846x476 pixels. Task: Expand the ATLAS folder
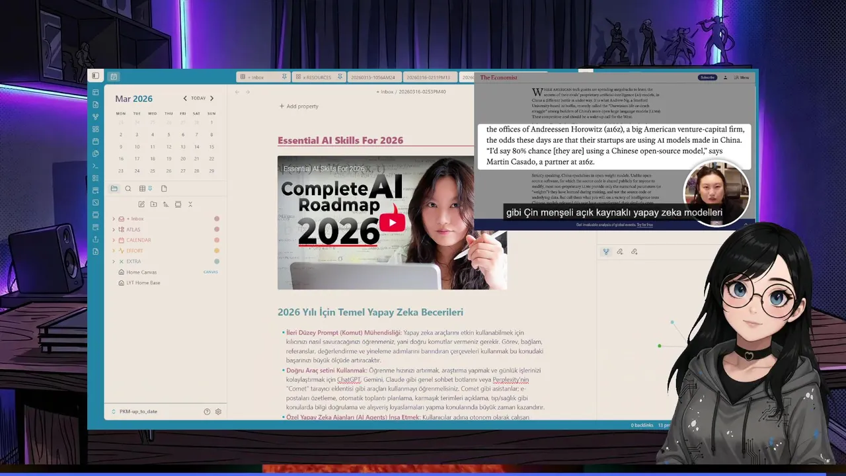coord(114,229)
